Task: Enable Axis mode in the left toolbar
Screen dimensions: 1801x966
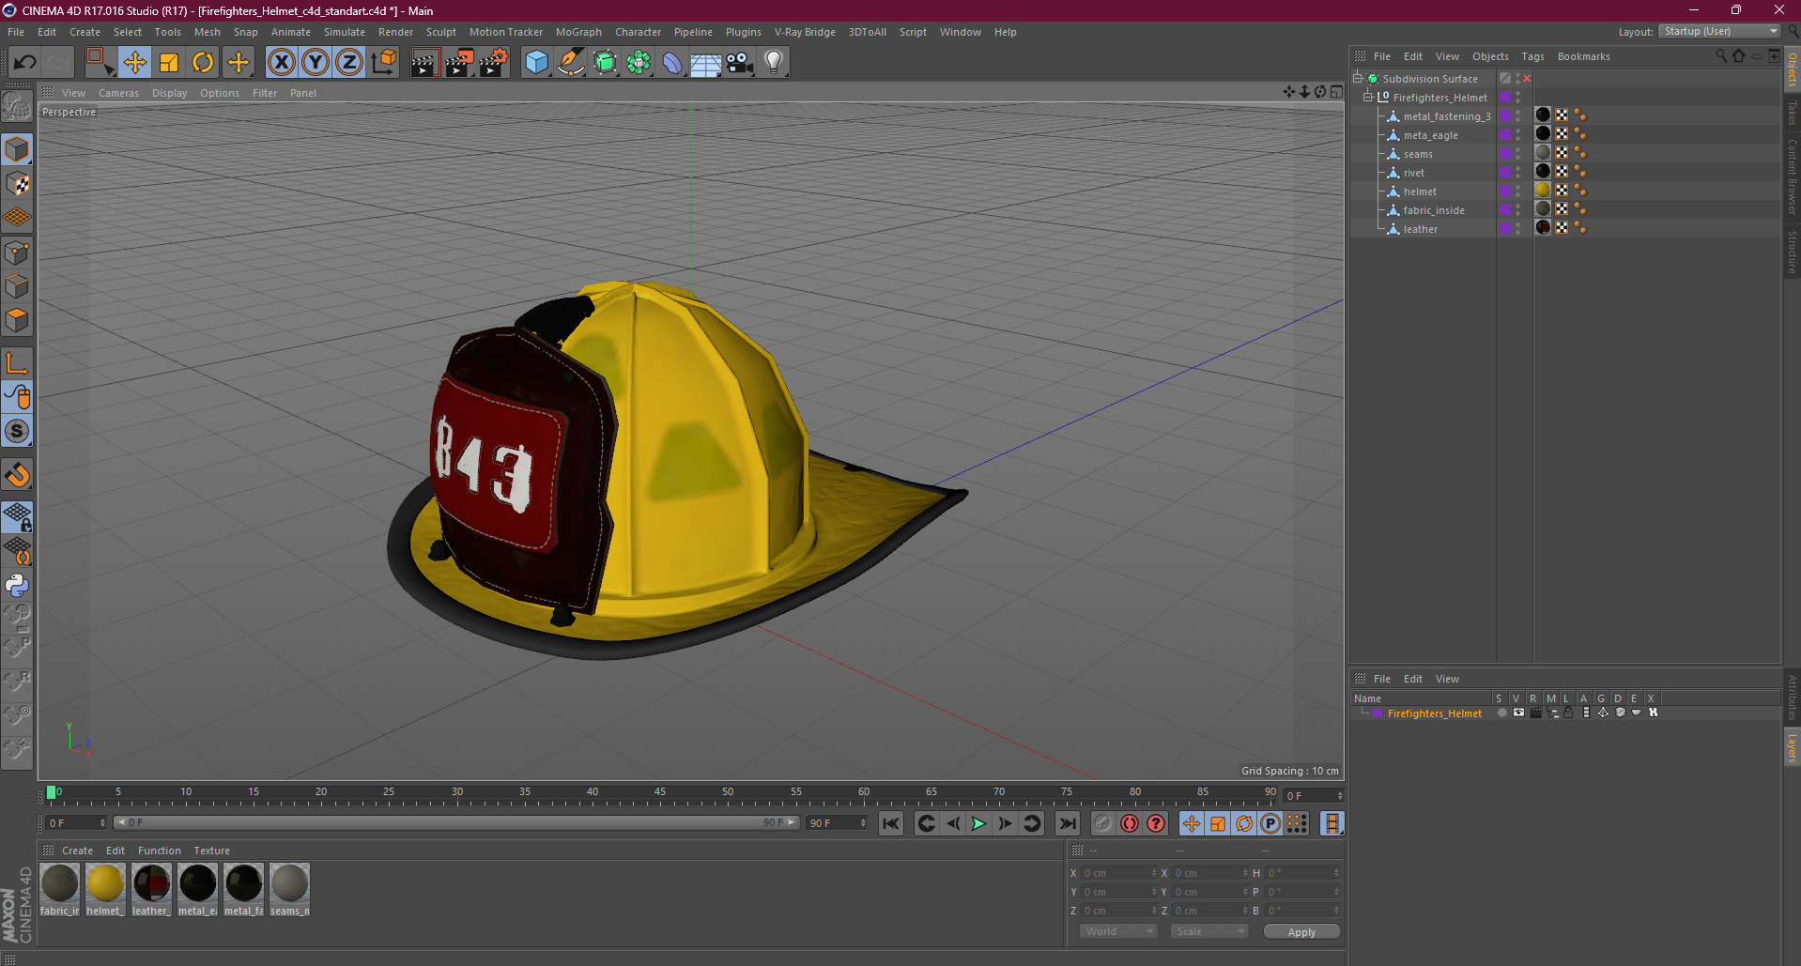Action: coord(17,363)
